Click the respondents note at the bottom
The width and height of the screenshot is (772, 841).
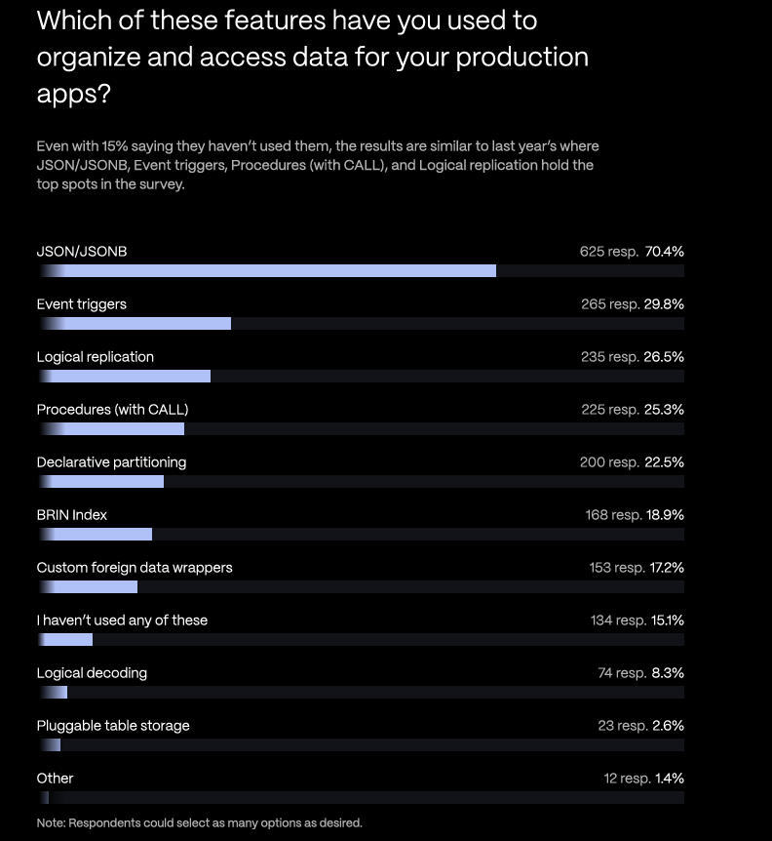[199, 823]
